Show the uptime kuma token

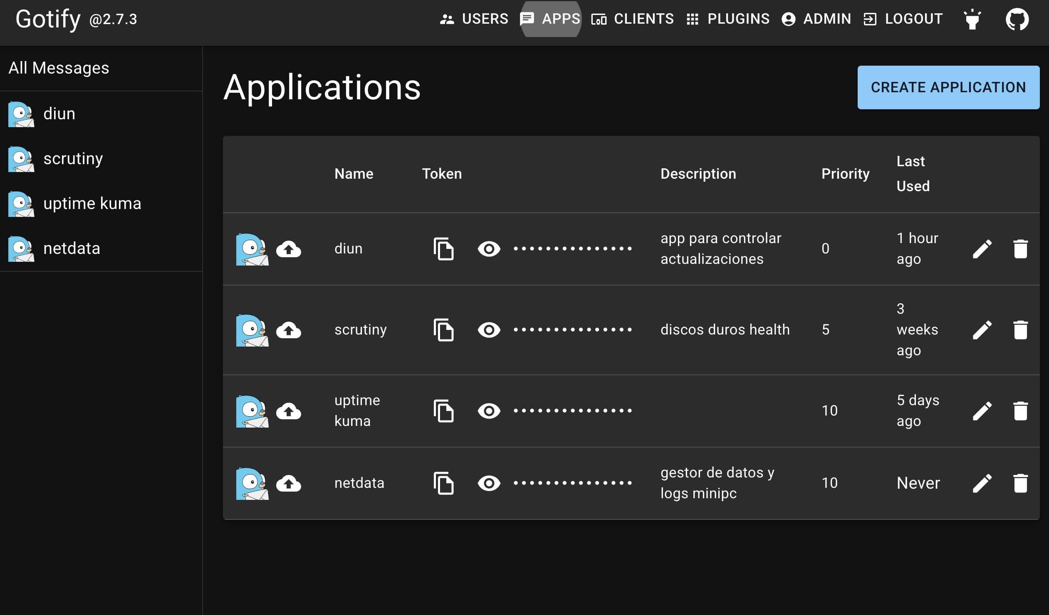pyautogui.click(x=489, y=411)
